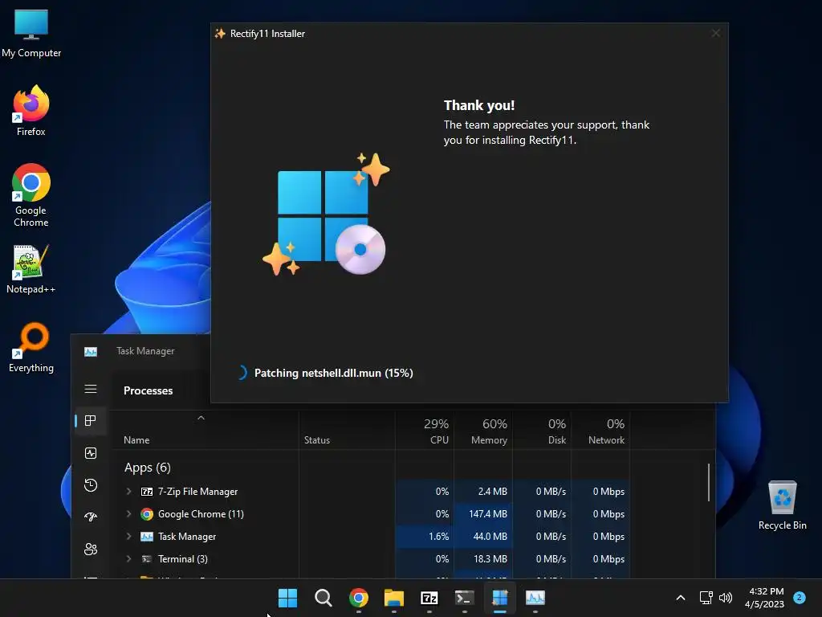This screenshot has width=822, height=617.
Task: Click the Processes page heading in Task Manager
Action: [x=148, y=390]
